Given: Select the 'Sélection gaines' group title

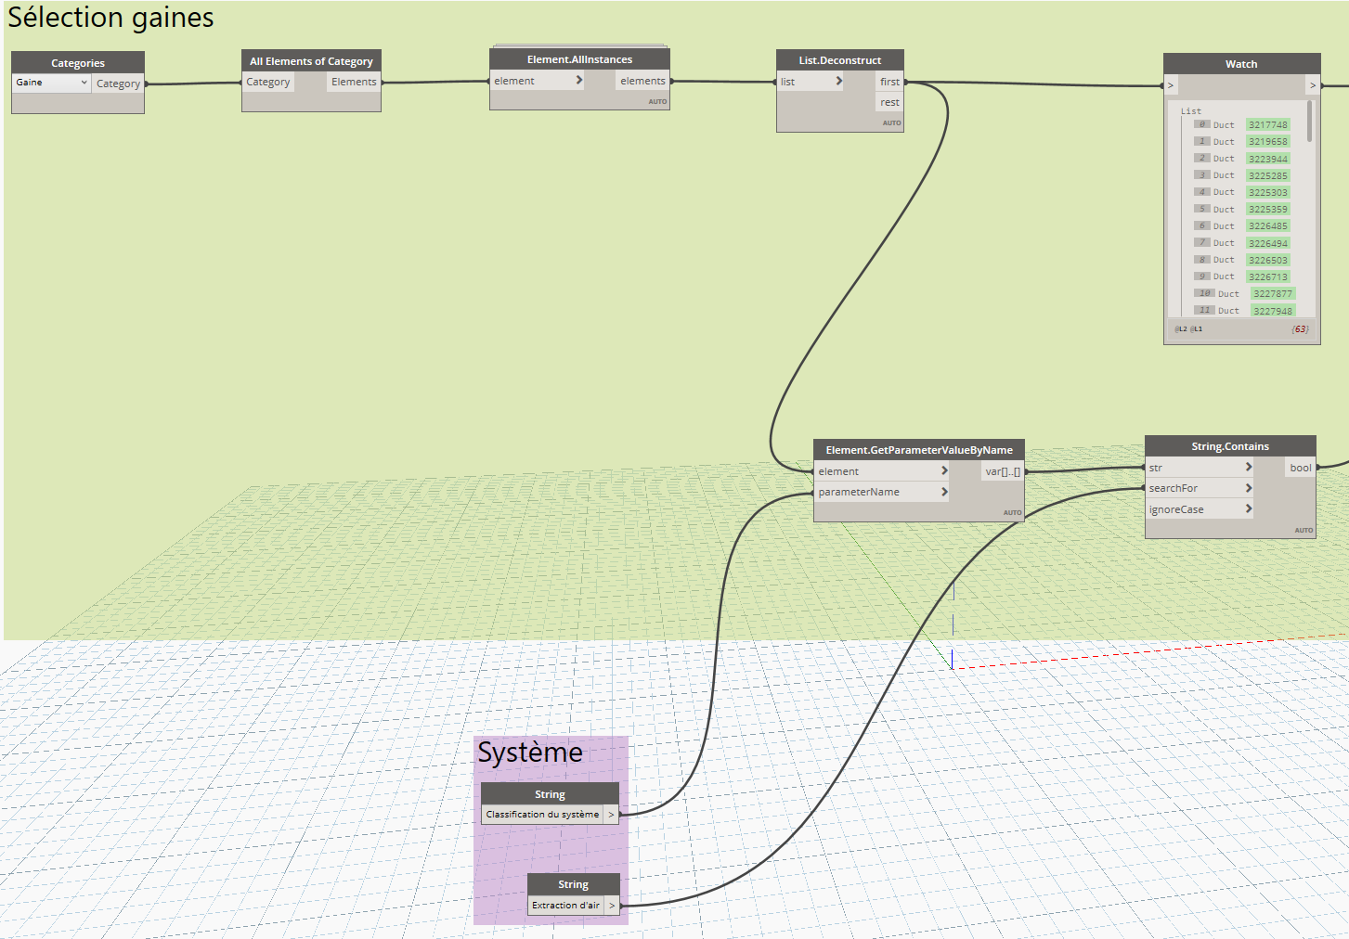Looking at the screenshot, I should tap(110, 18).
